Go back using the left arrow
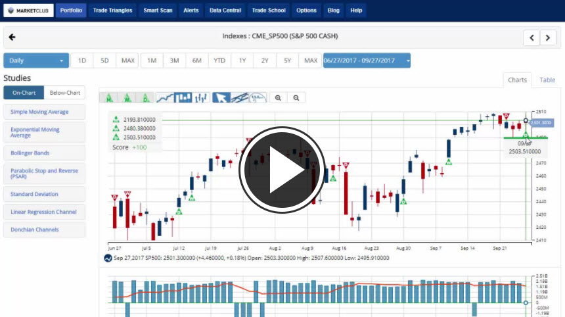Viewport: 565px width, 317px height. click(12, 37)
